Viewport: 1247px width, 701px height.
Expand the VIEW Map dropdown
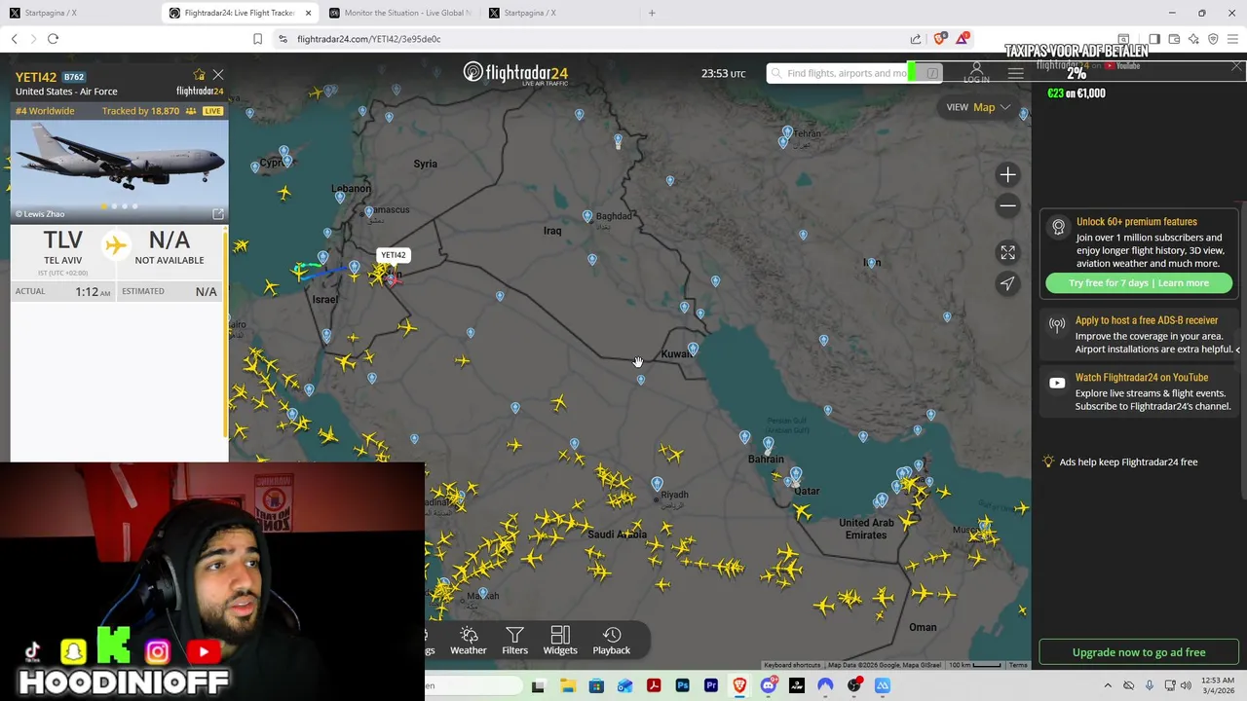979,107
